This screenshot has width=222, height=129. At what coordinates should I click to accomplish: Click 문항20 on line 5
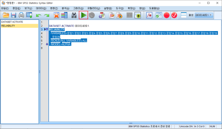pyautogui.click(x=56, y=37)
